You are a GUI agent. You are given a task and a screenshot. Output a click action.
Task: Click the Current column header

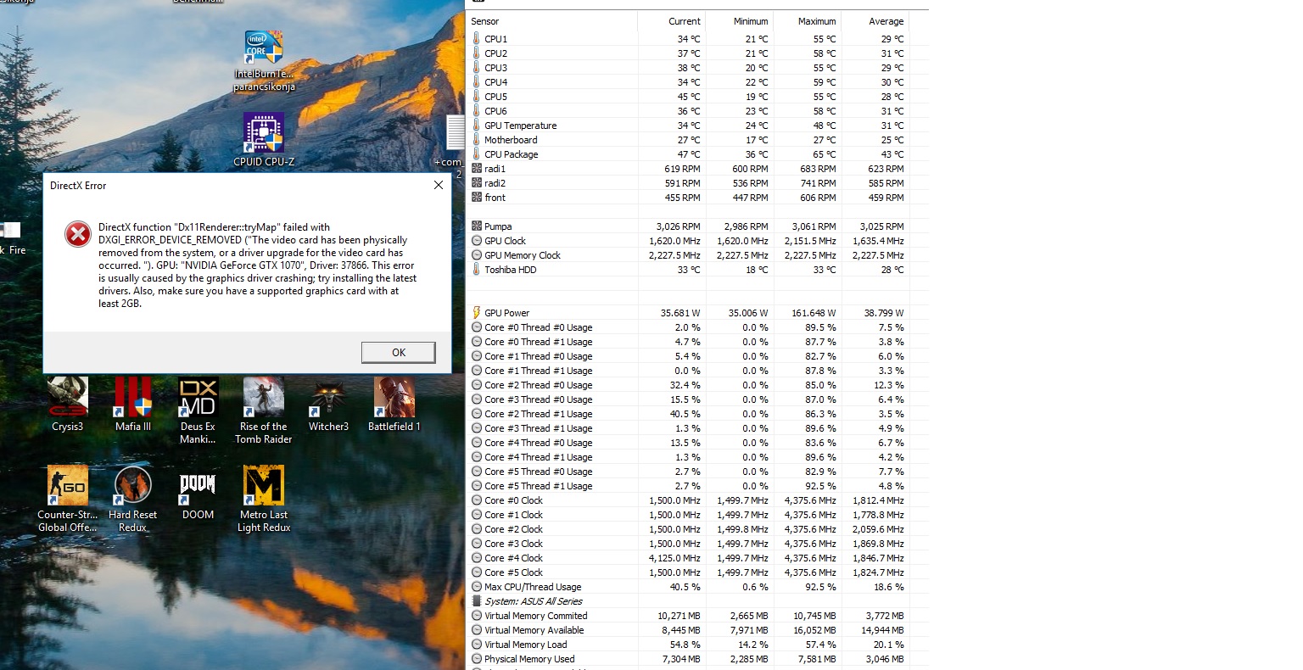coord(671,21)
